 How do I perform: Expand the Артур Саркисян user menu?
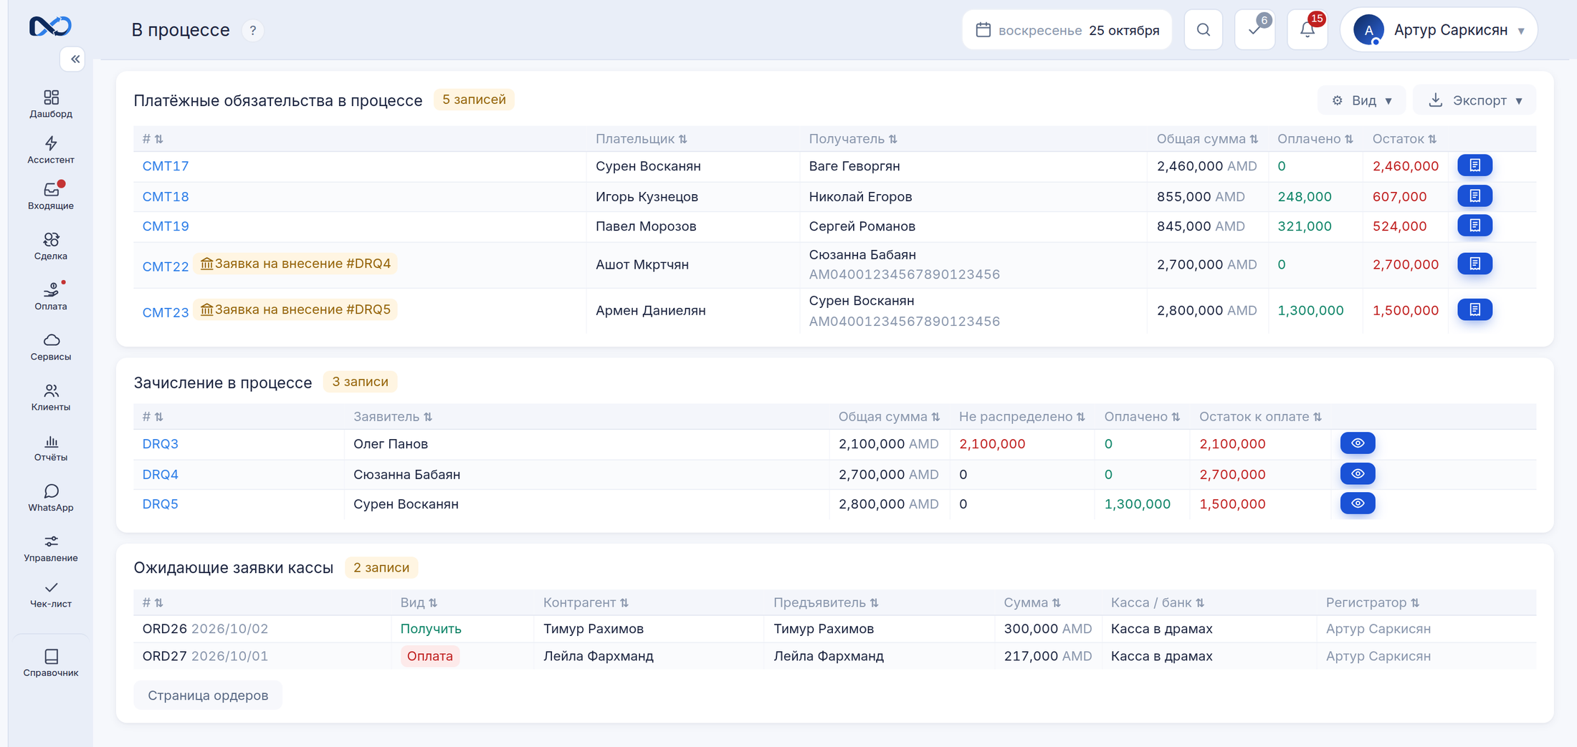point(1439,30)
